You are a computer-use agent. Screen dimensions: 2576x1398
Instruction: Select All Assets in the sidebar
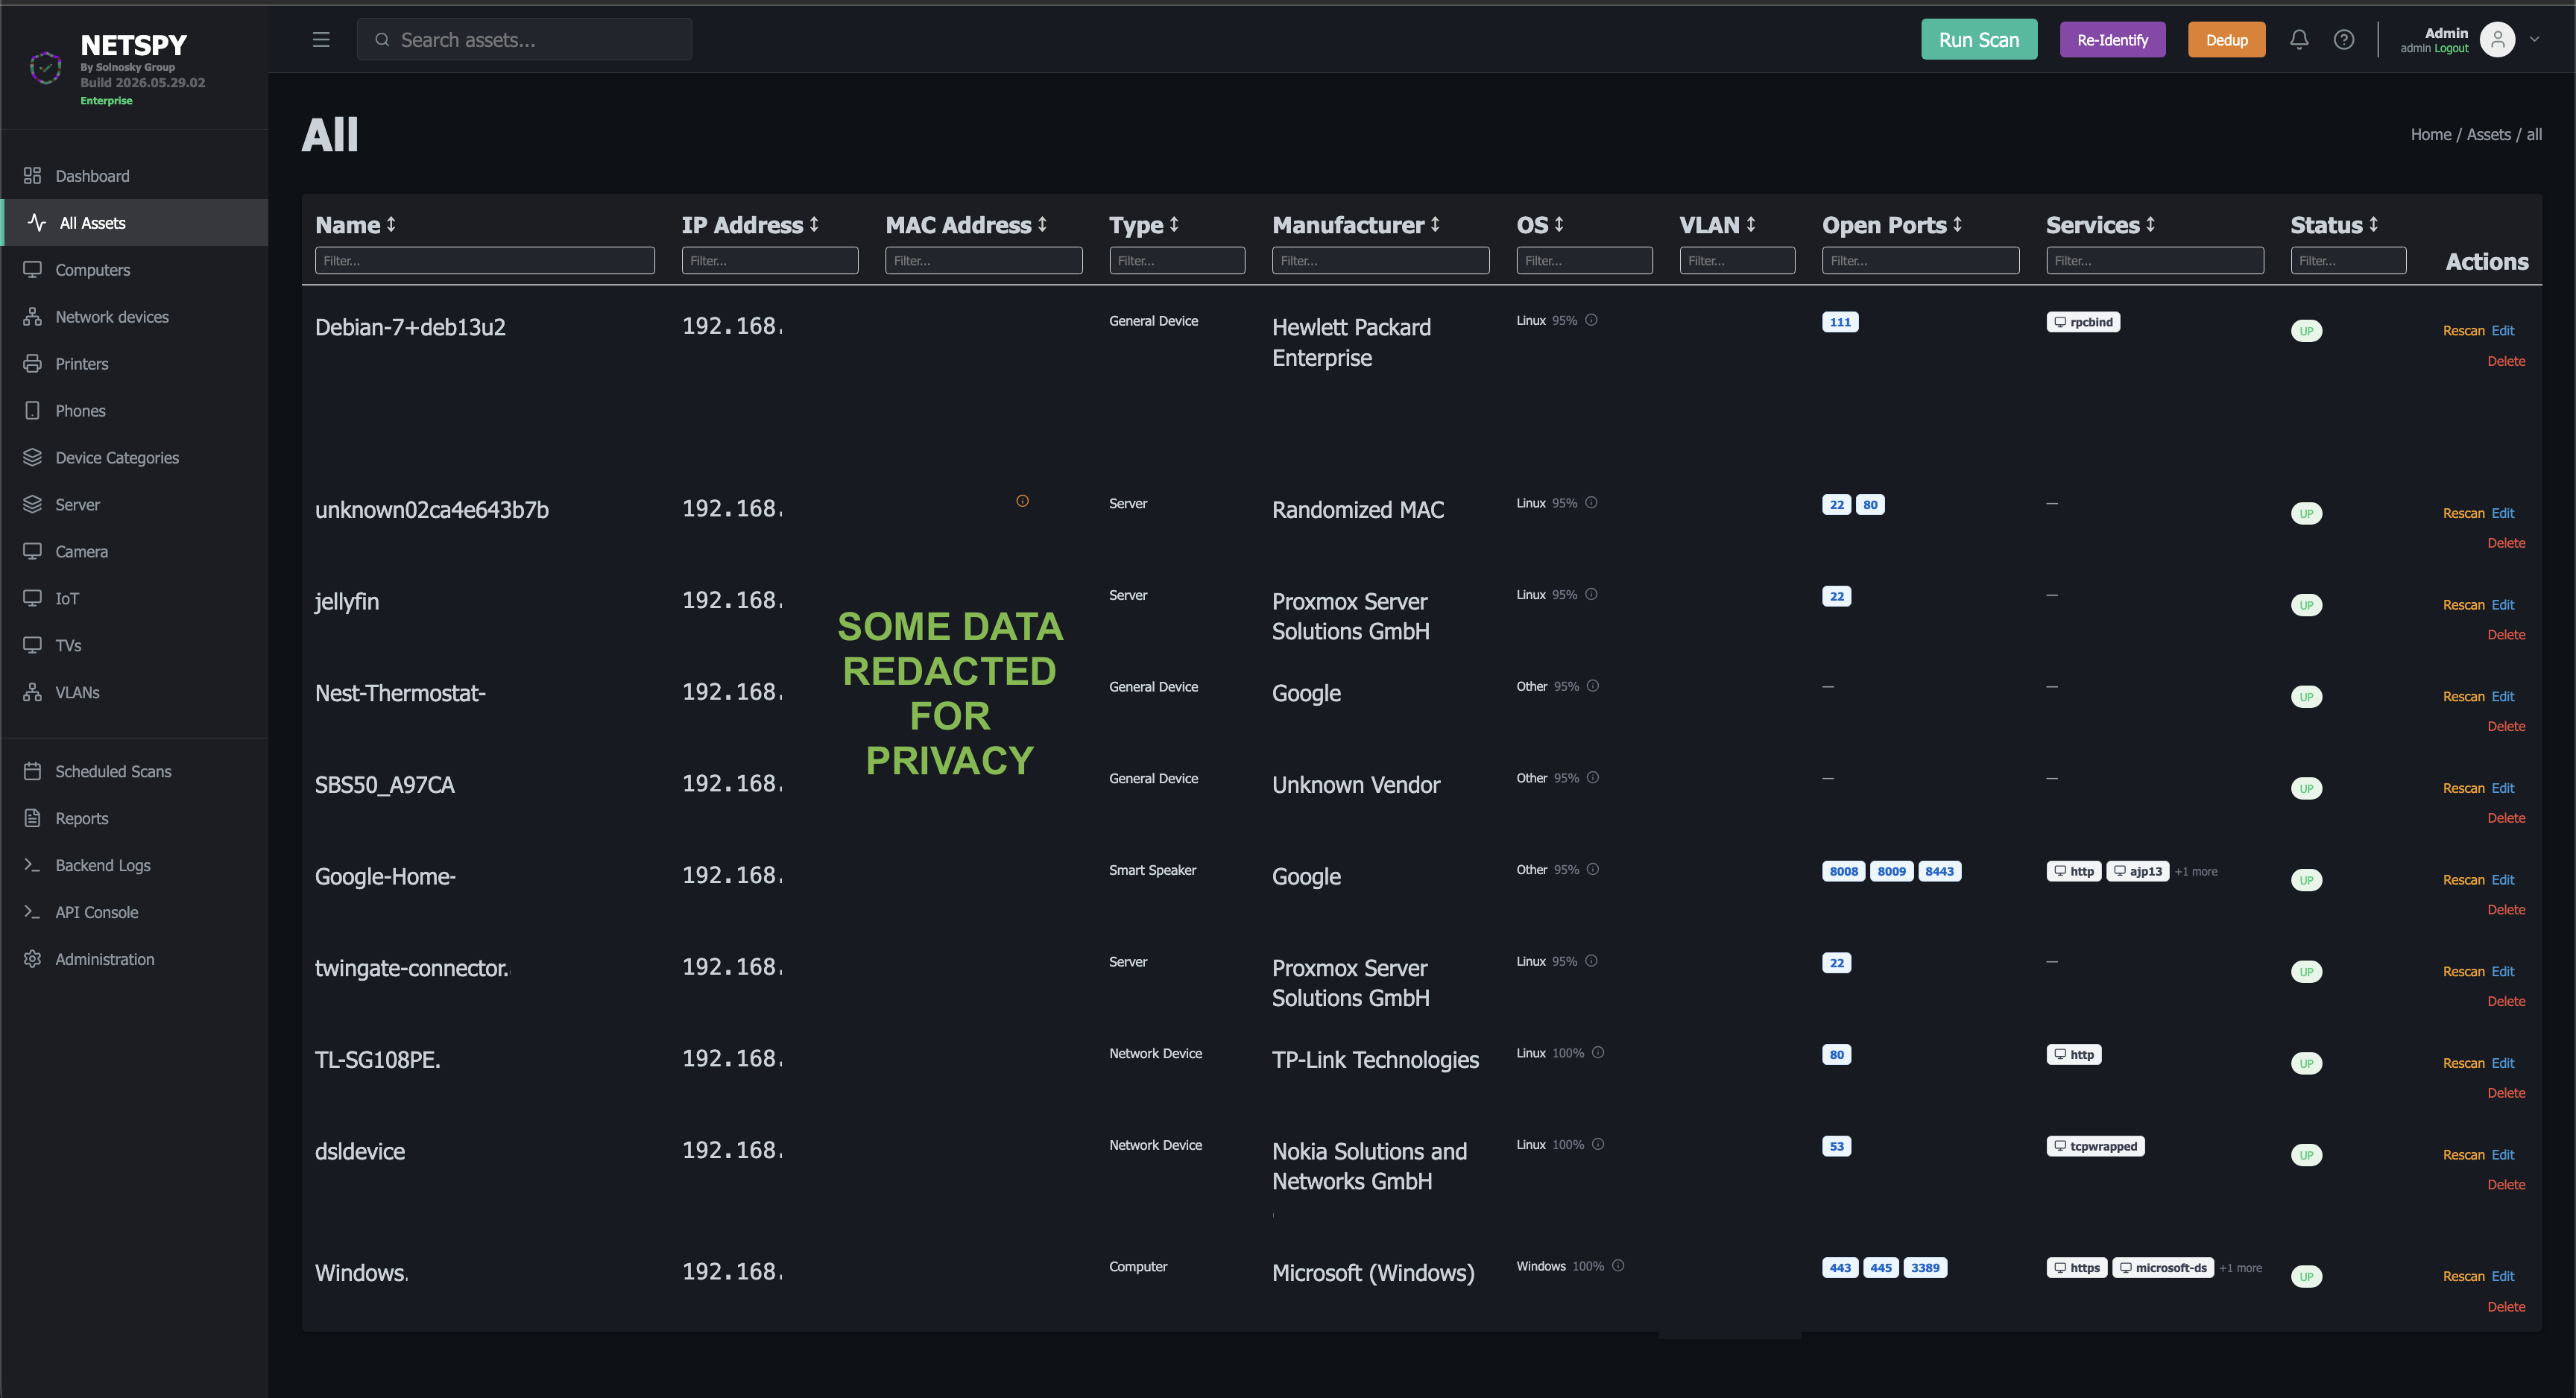point(135,223)
